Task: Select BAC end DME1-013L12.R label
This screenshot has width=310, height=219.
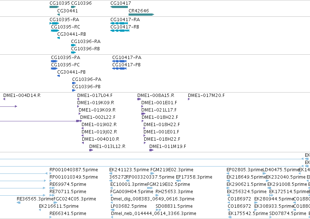Action: pyautogui.click(x=107, y=147)
